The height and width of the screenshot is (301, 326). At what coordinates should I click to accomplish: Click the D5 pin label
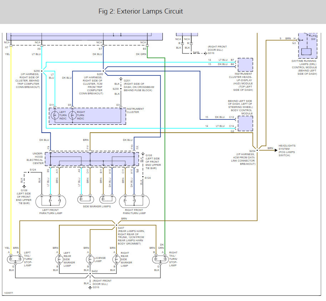point(70,105)
